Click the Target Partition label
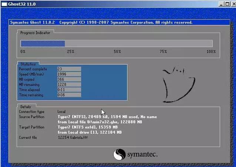Viewport: 236px width, 167px height. [31, 127]
